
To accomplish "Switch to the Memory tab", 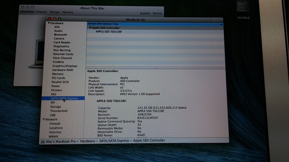I will (68, 12).
